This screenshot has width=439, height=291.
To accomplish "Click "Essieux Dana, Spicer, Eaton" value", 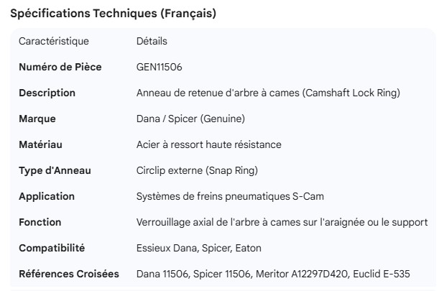I will [198, 248].
